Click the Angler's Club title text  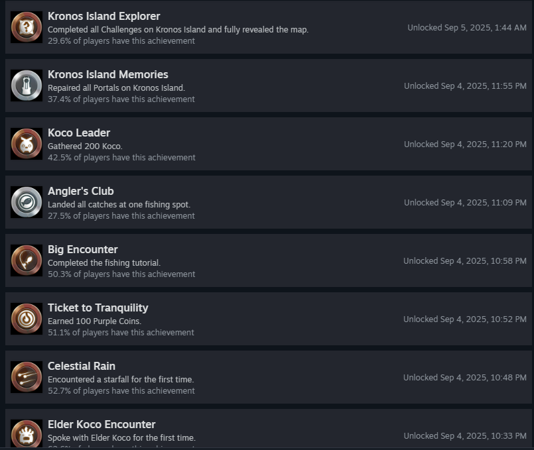(81, 191)
